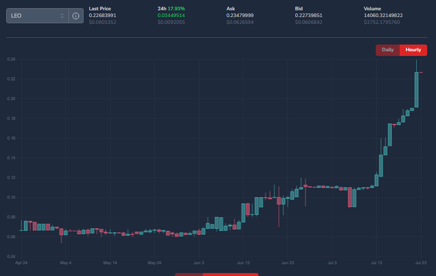The width and height of the screenshot is (436, 276).
Task: Click the tall green candle near Jul 23
Action: click(x=417, y=90)
